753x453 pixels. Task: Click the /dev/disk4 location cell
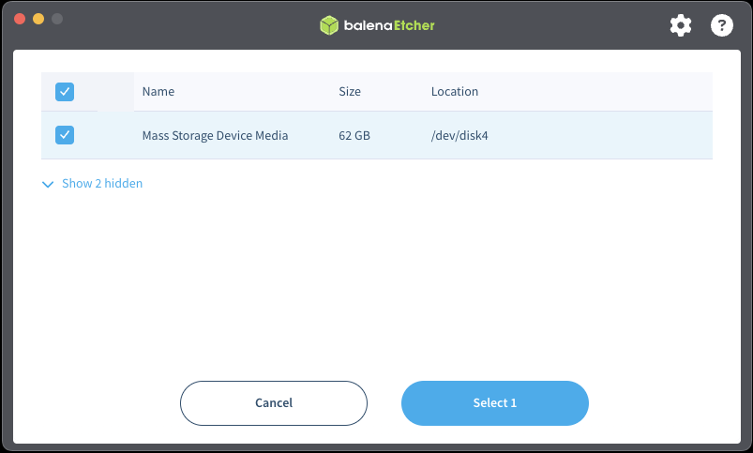pyautogui.click(x=459, y=135)
